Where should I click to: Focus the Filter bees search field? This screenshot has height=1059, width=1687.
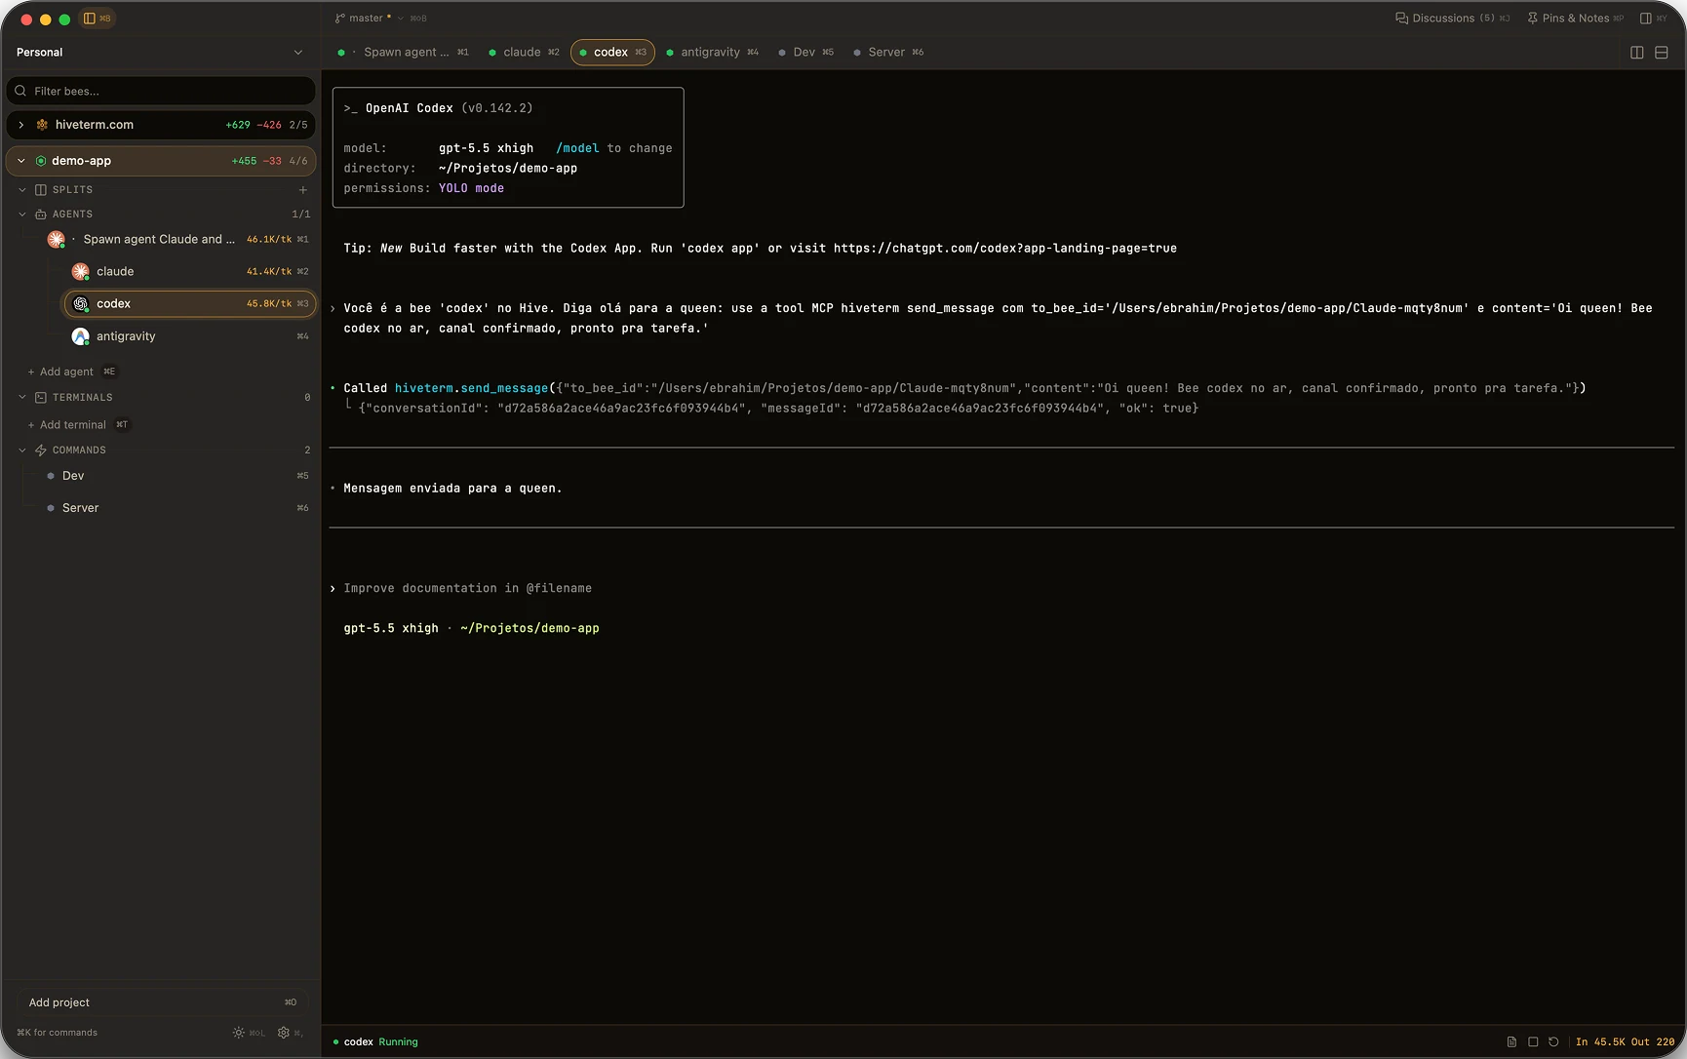[x=161, y=91]
